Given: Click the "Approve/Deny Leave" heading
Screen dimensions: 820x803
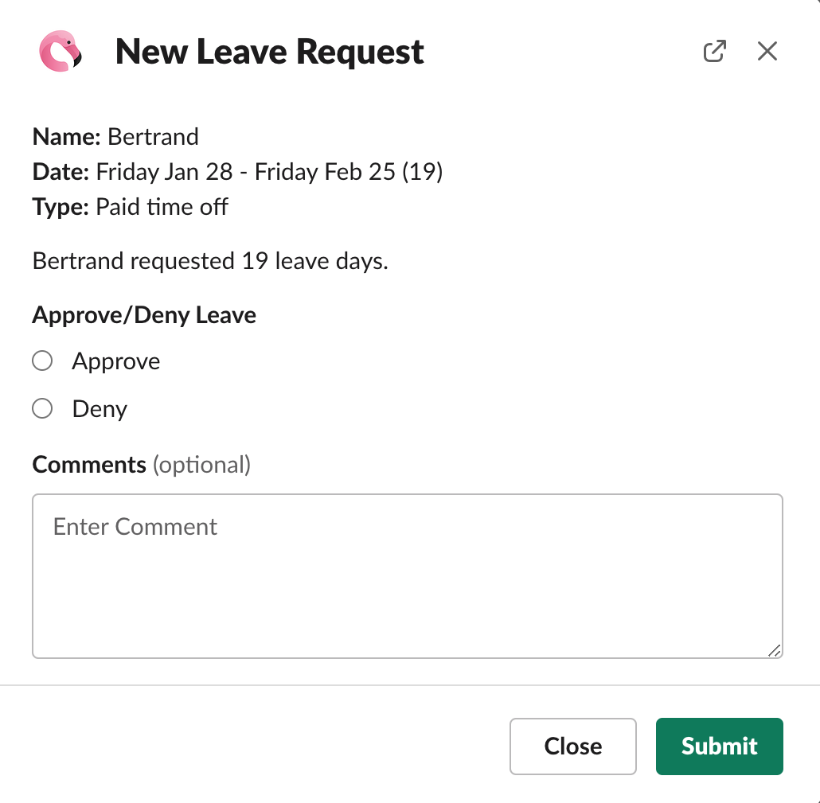Looking at the screenshot, I should click(144, 315).
